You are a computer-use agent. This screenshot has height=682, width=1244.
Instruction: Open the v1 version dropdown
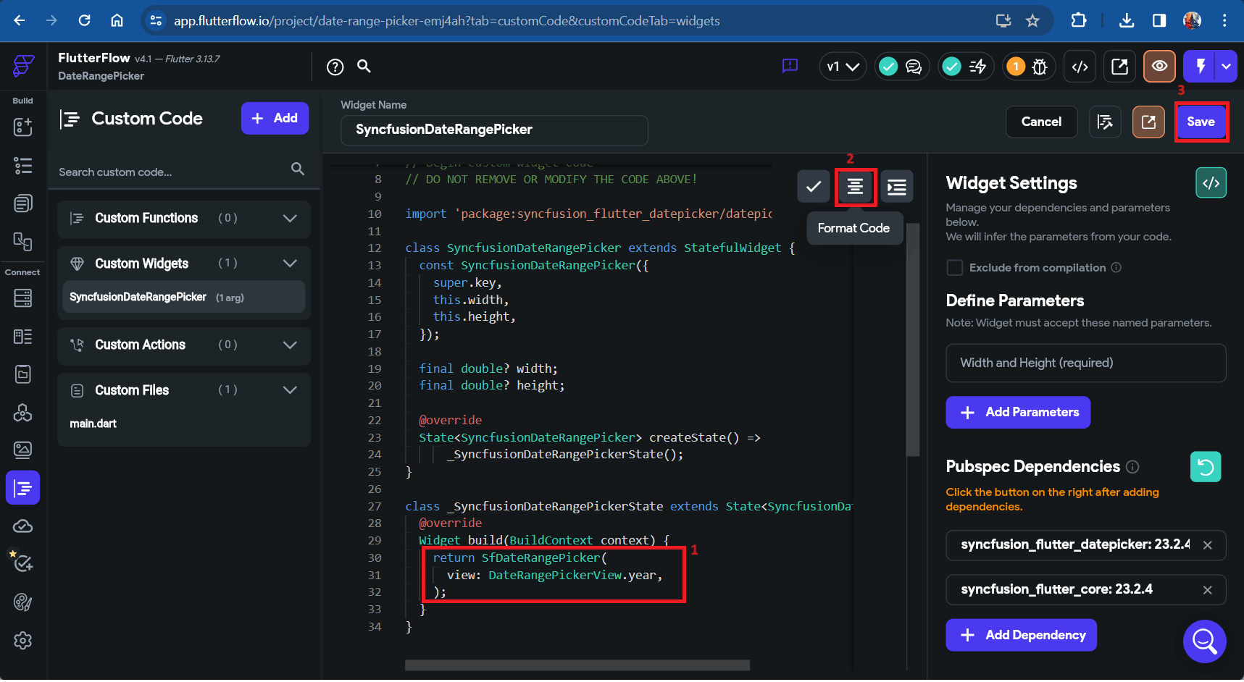843,67
